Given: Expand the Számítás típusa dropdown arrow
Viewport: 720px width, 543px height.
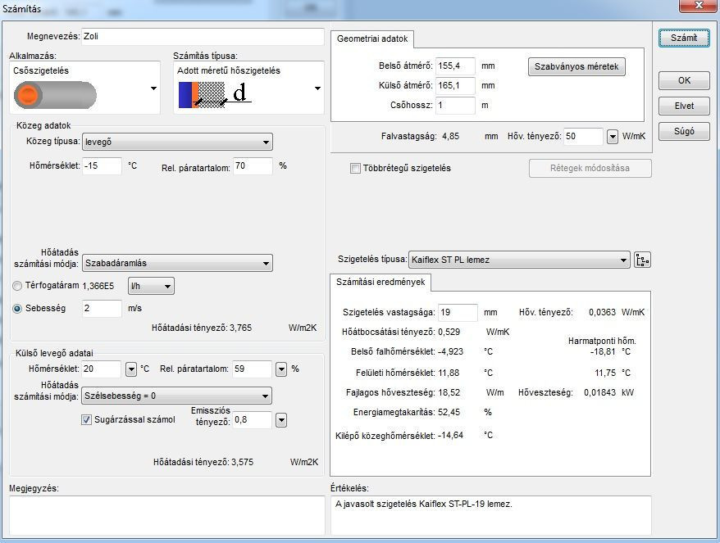Looking at the screenshot, I should [x=317, y=88].
